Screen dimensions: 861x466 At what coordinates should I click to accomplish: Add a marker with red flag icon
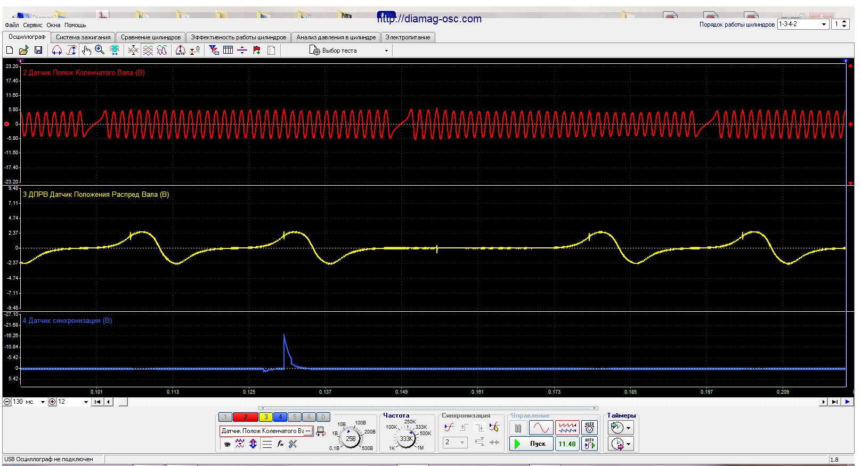pos(257,50)
